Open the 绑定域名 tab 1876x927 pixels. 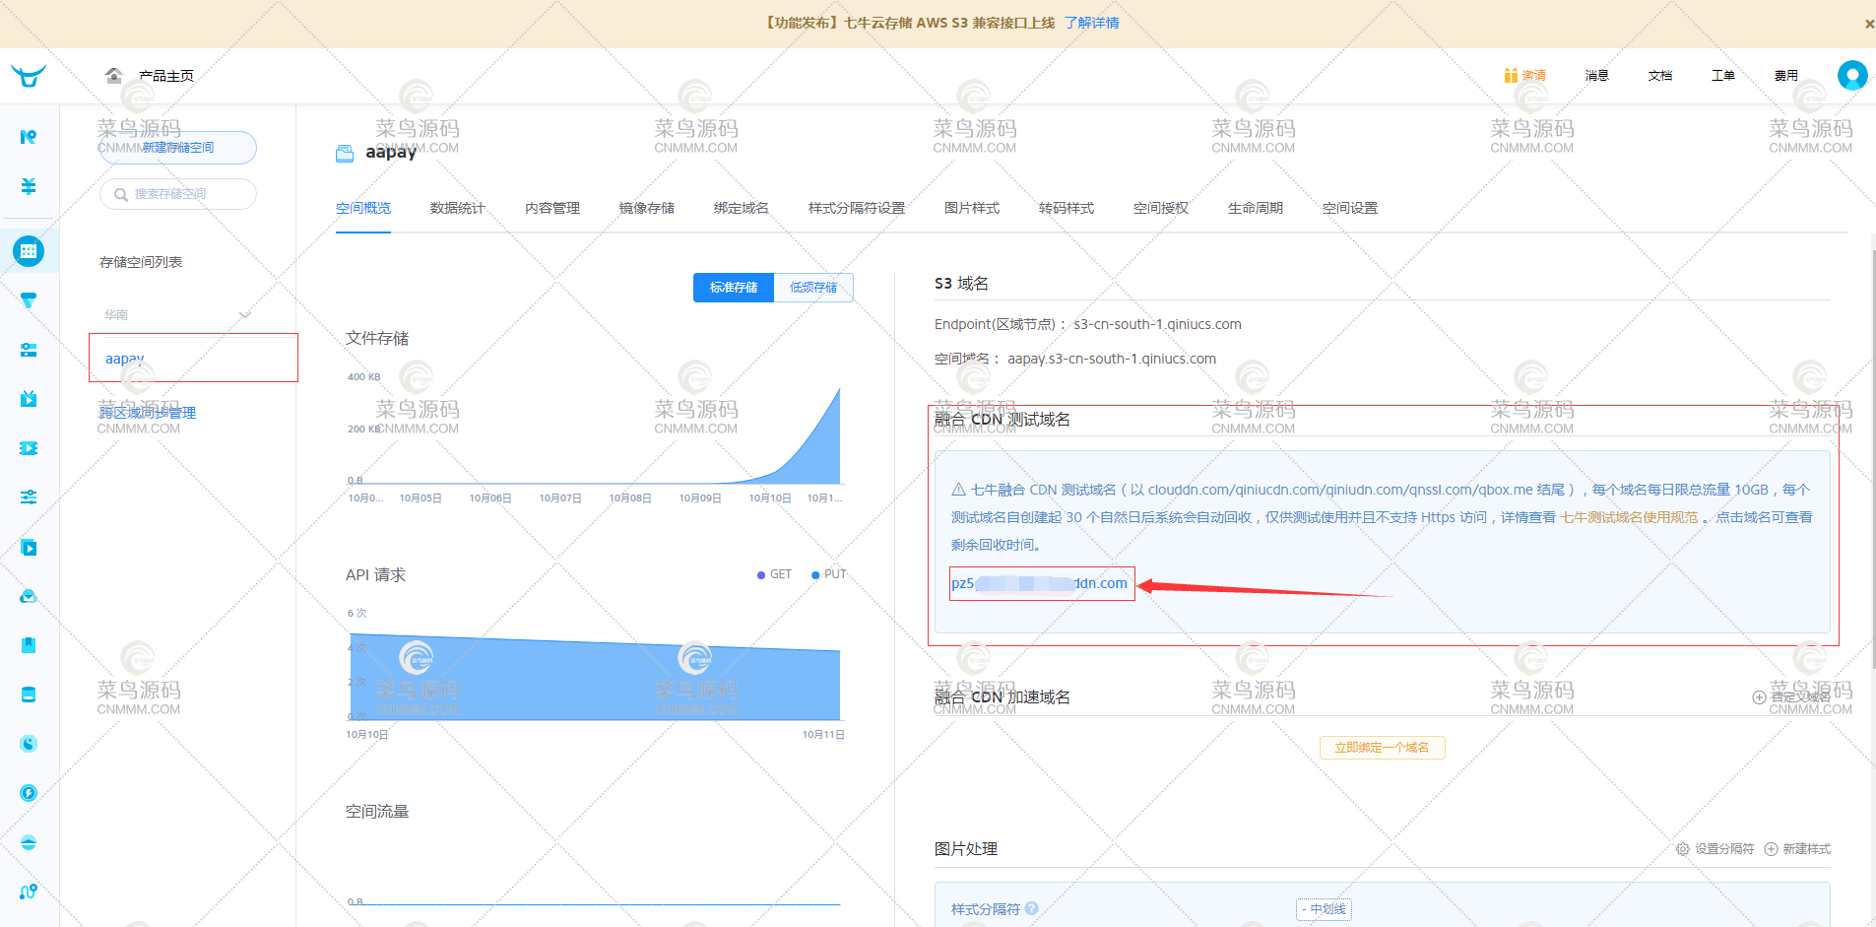pos(742,208)
